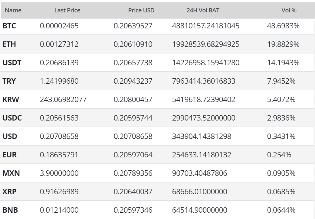Image resolution: width=315 pixels, height=219 pixels.
Task: Click TRY last price 1.24199680
Action: [x=59, y=81]
